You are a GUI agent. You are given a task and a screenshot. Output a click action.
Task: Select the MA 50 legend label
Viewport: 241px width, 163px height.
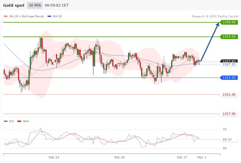(x=57, y=16)
